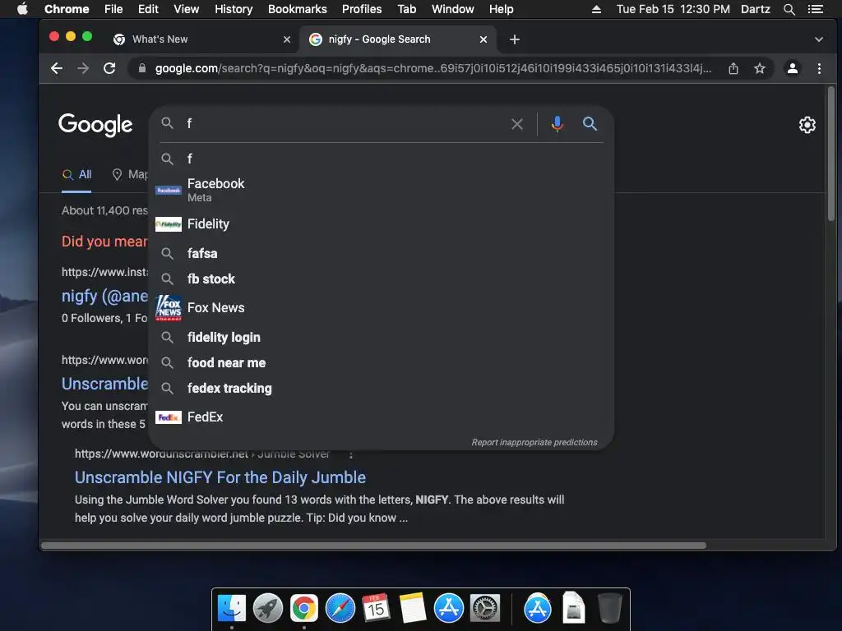Open Finder from the Dock
This screenshot has height=631, width=842.
[232, 609]
